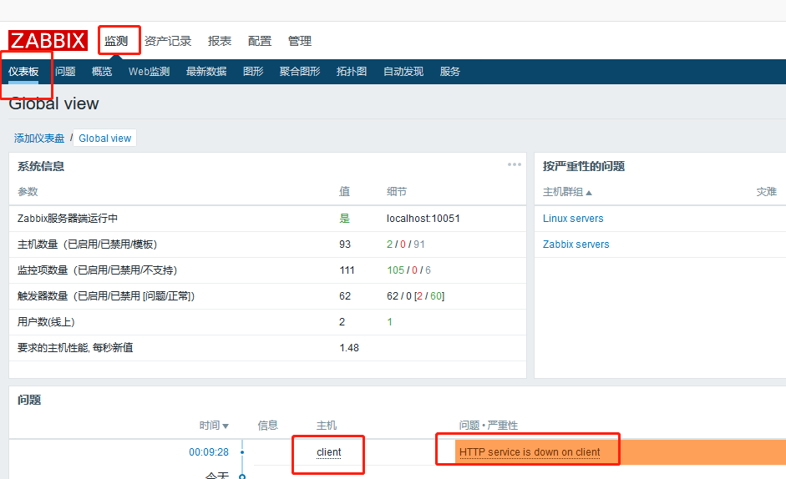The width and height of the screenshot is (786, 479).
Task: Sort problems by 时间 column arrow
Action: click(226, 426)
